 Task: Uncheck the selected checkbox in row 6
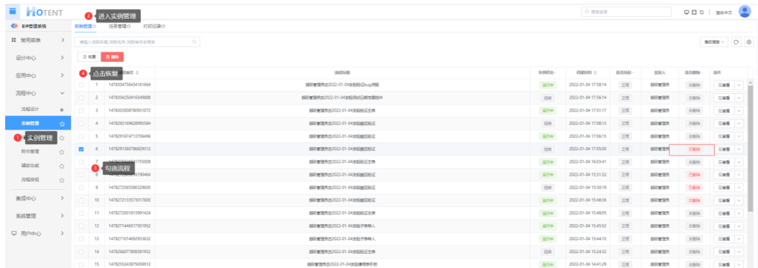[x=81, y=149]
